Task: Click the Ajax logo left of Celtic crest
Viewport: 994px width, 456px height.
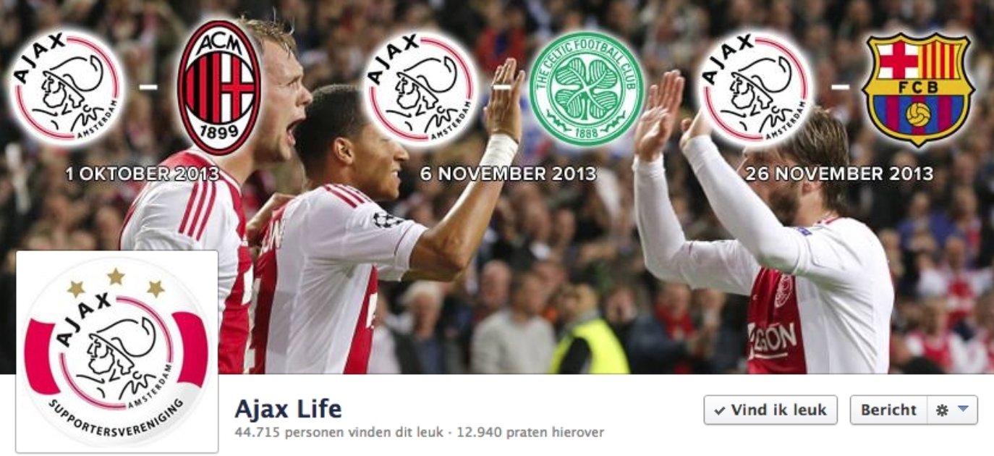Action: pos(421,88)
